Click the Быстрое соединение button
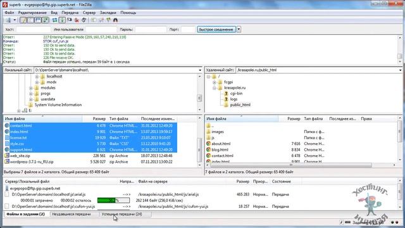This screenshot has width=405, height=228. click(x=216, y=30)
